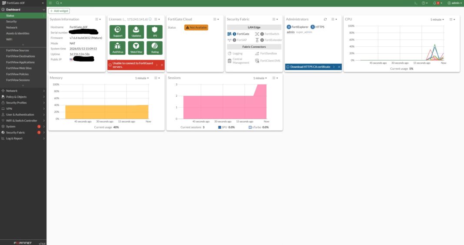Screen dimensions: 464x245
Task: Collapse the Dashboard sidebar section
Action: (x=23, y=10)
